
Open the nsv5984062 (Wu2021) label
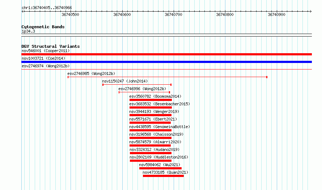(160, 165)
